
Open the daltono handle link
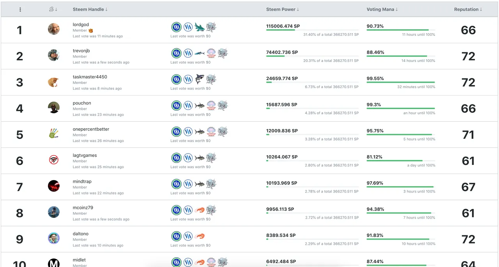click(x=80, y=233)
